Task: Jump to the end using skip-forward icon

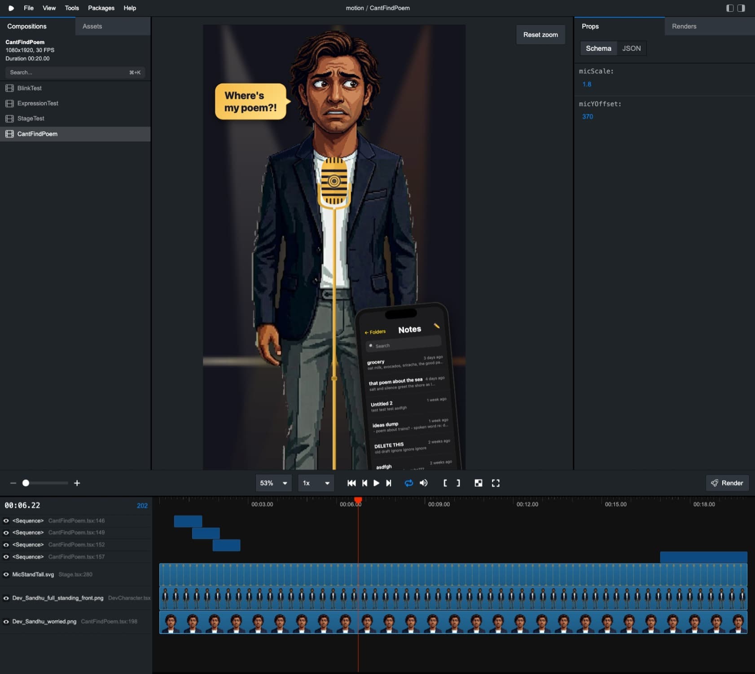Action: pos(389,483)
